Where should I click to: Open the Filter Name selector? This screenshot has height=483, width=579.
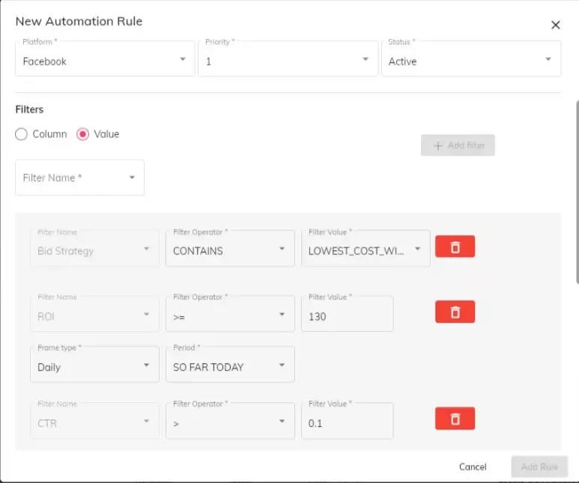[x=79, y=177]
